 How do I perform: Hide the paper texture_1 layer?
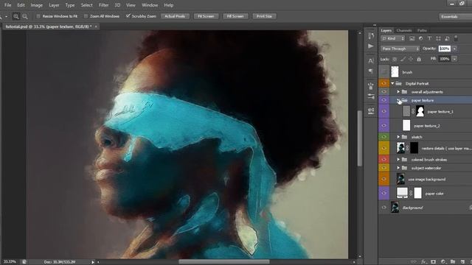point(383,111)
